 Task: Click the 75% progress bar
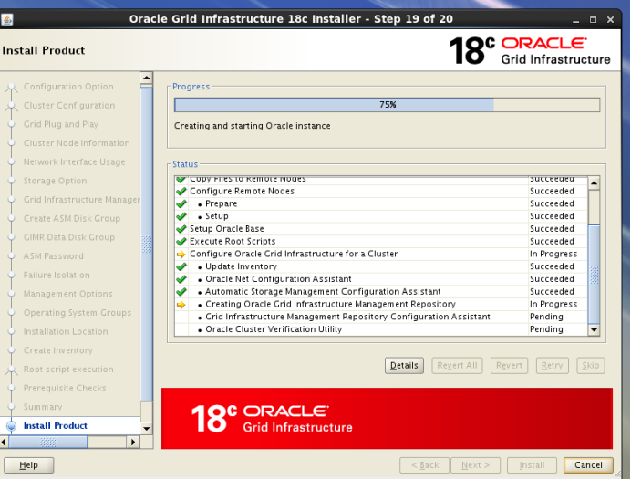click(388, 105)
